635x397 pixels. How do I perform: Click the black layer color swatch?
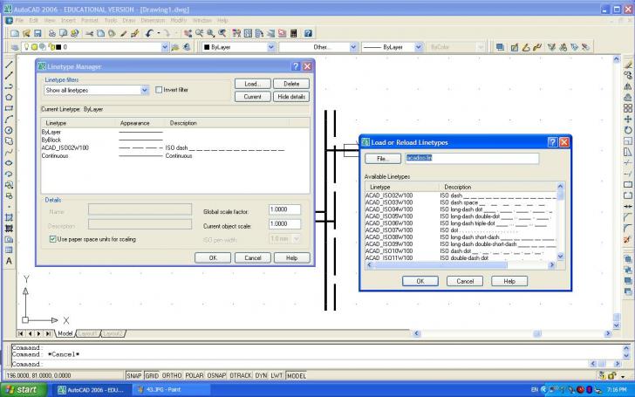tap(58, 47)
